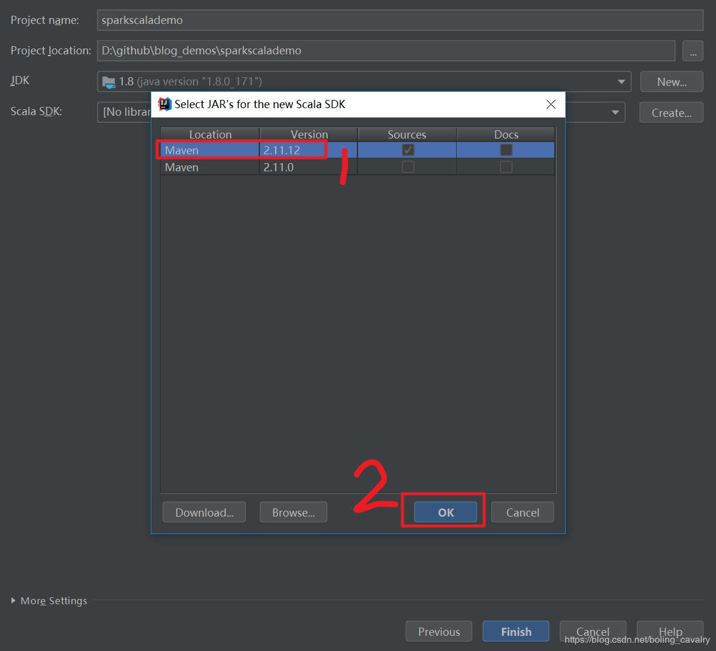This screenshot has height=651, width=716.
Task: Click the New... JDK button
Action: [672, 82]
